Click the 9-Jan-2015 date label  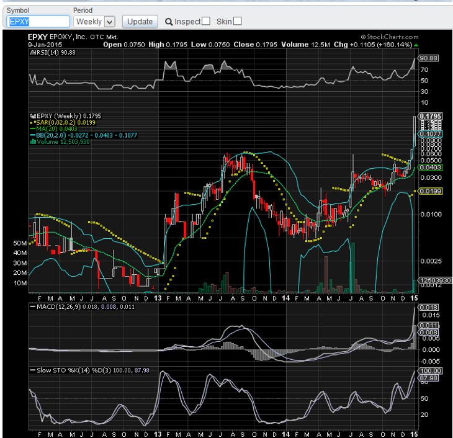(x=45, y=45)
